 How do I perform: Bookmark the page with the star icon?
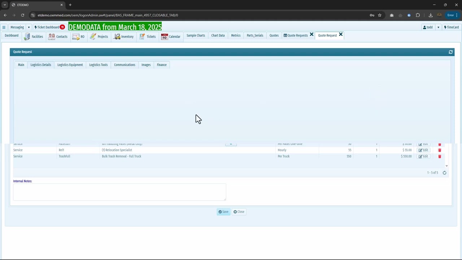point(380,15)
